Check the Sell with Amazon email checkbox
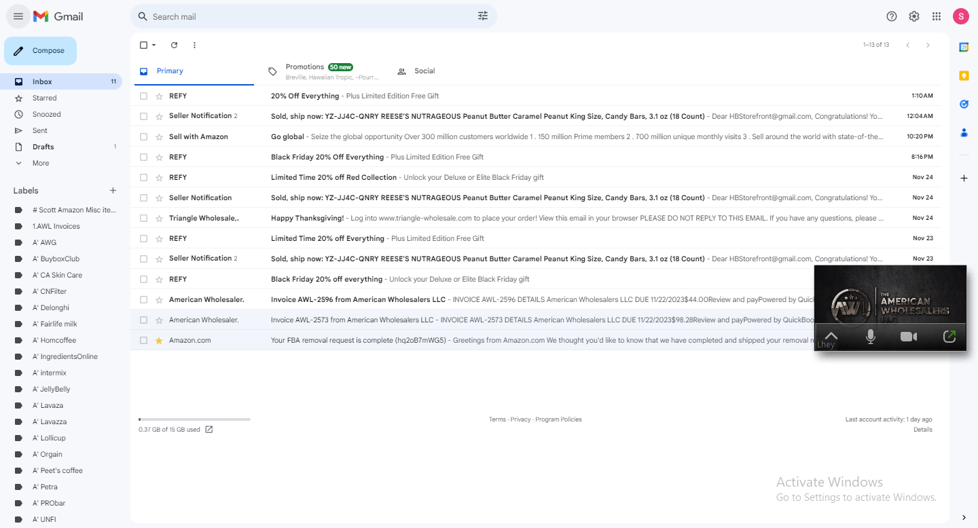The height and width of the screenshot is (528, 978). 143,137
